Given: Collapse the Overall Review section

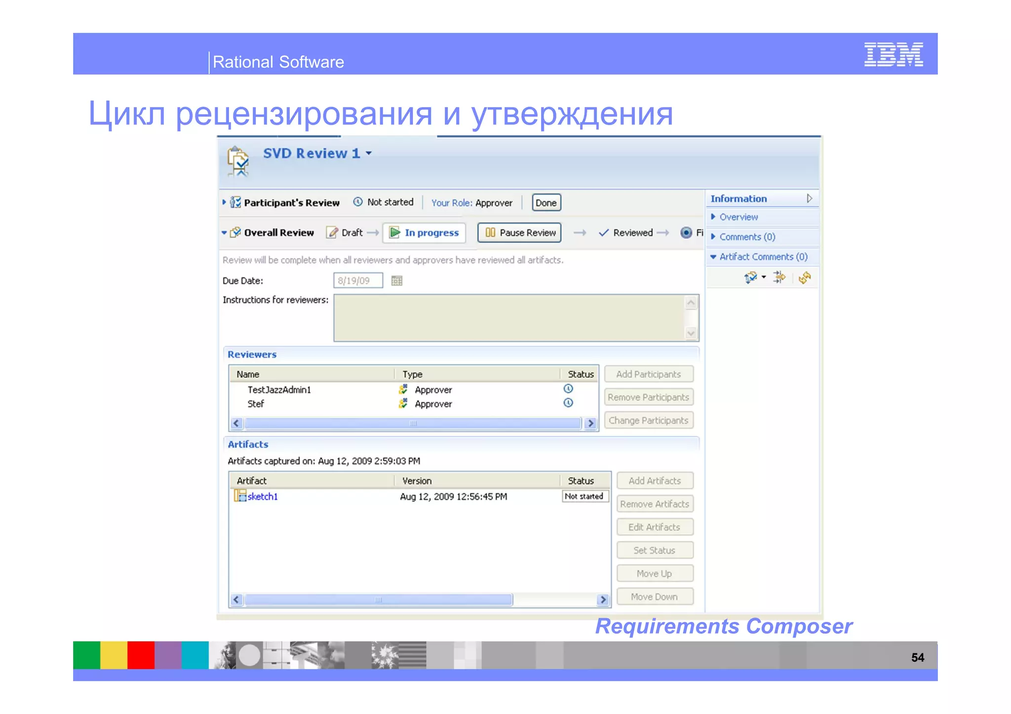Looking at the screenshot, I should click(x=224, y=232).
